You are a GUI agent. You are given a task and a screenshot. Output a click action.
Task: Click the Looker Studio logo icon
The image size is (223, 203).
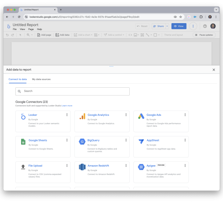click(9, 26)
